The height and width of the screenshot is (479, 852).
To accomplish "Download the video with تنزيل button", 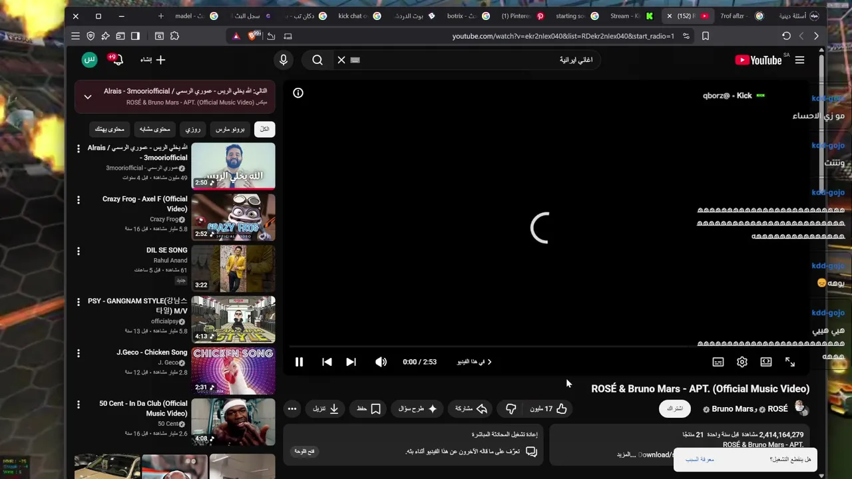I will [x=327, y=408].
